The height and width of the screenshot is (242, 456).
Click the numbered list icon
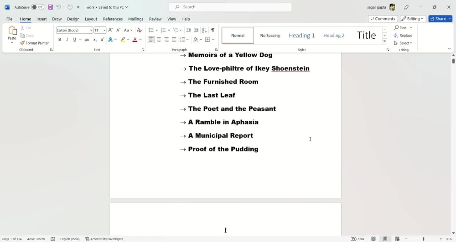point(163,30)
